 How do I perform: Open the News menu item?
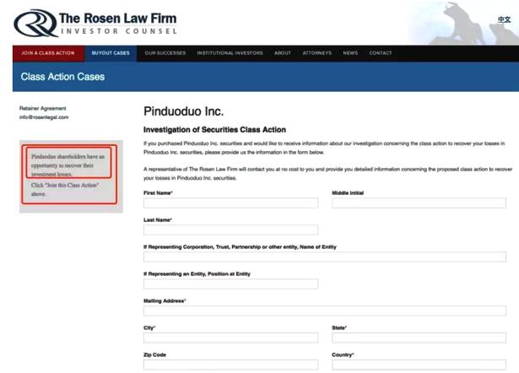(350, 53)
